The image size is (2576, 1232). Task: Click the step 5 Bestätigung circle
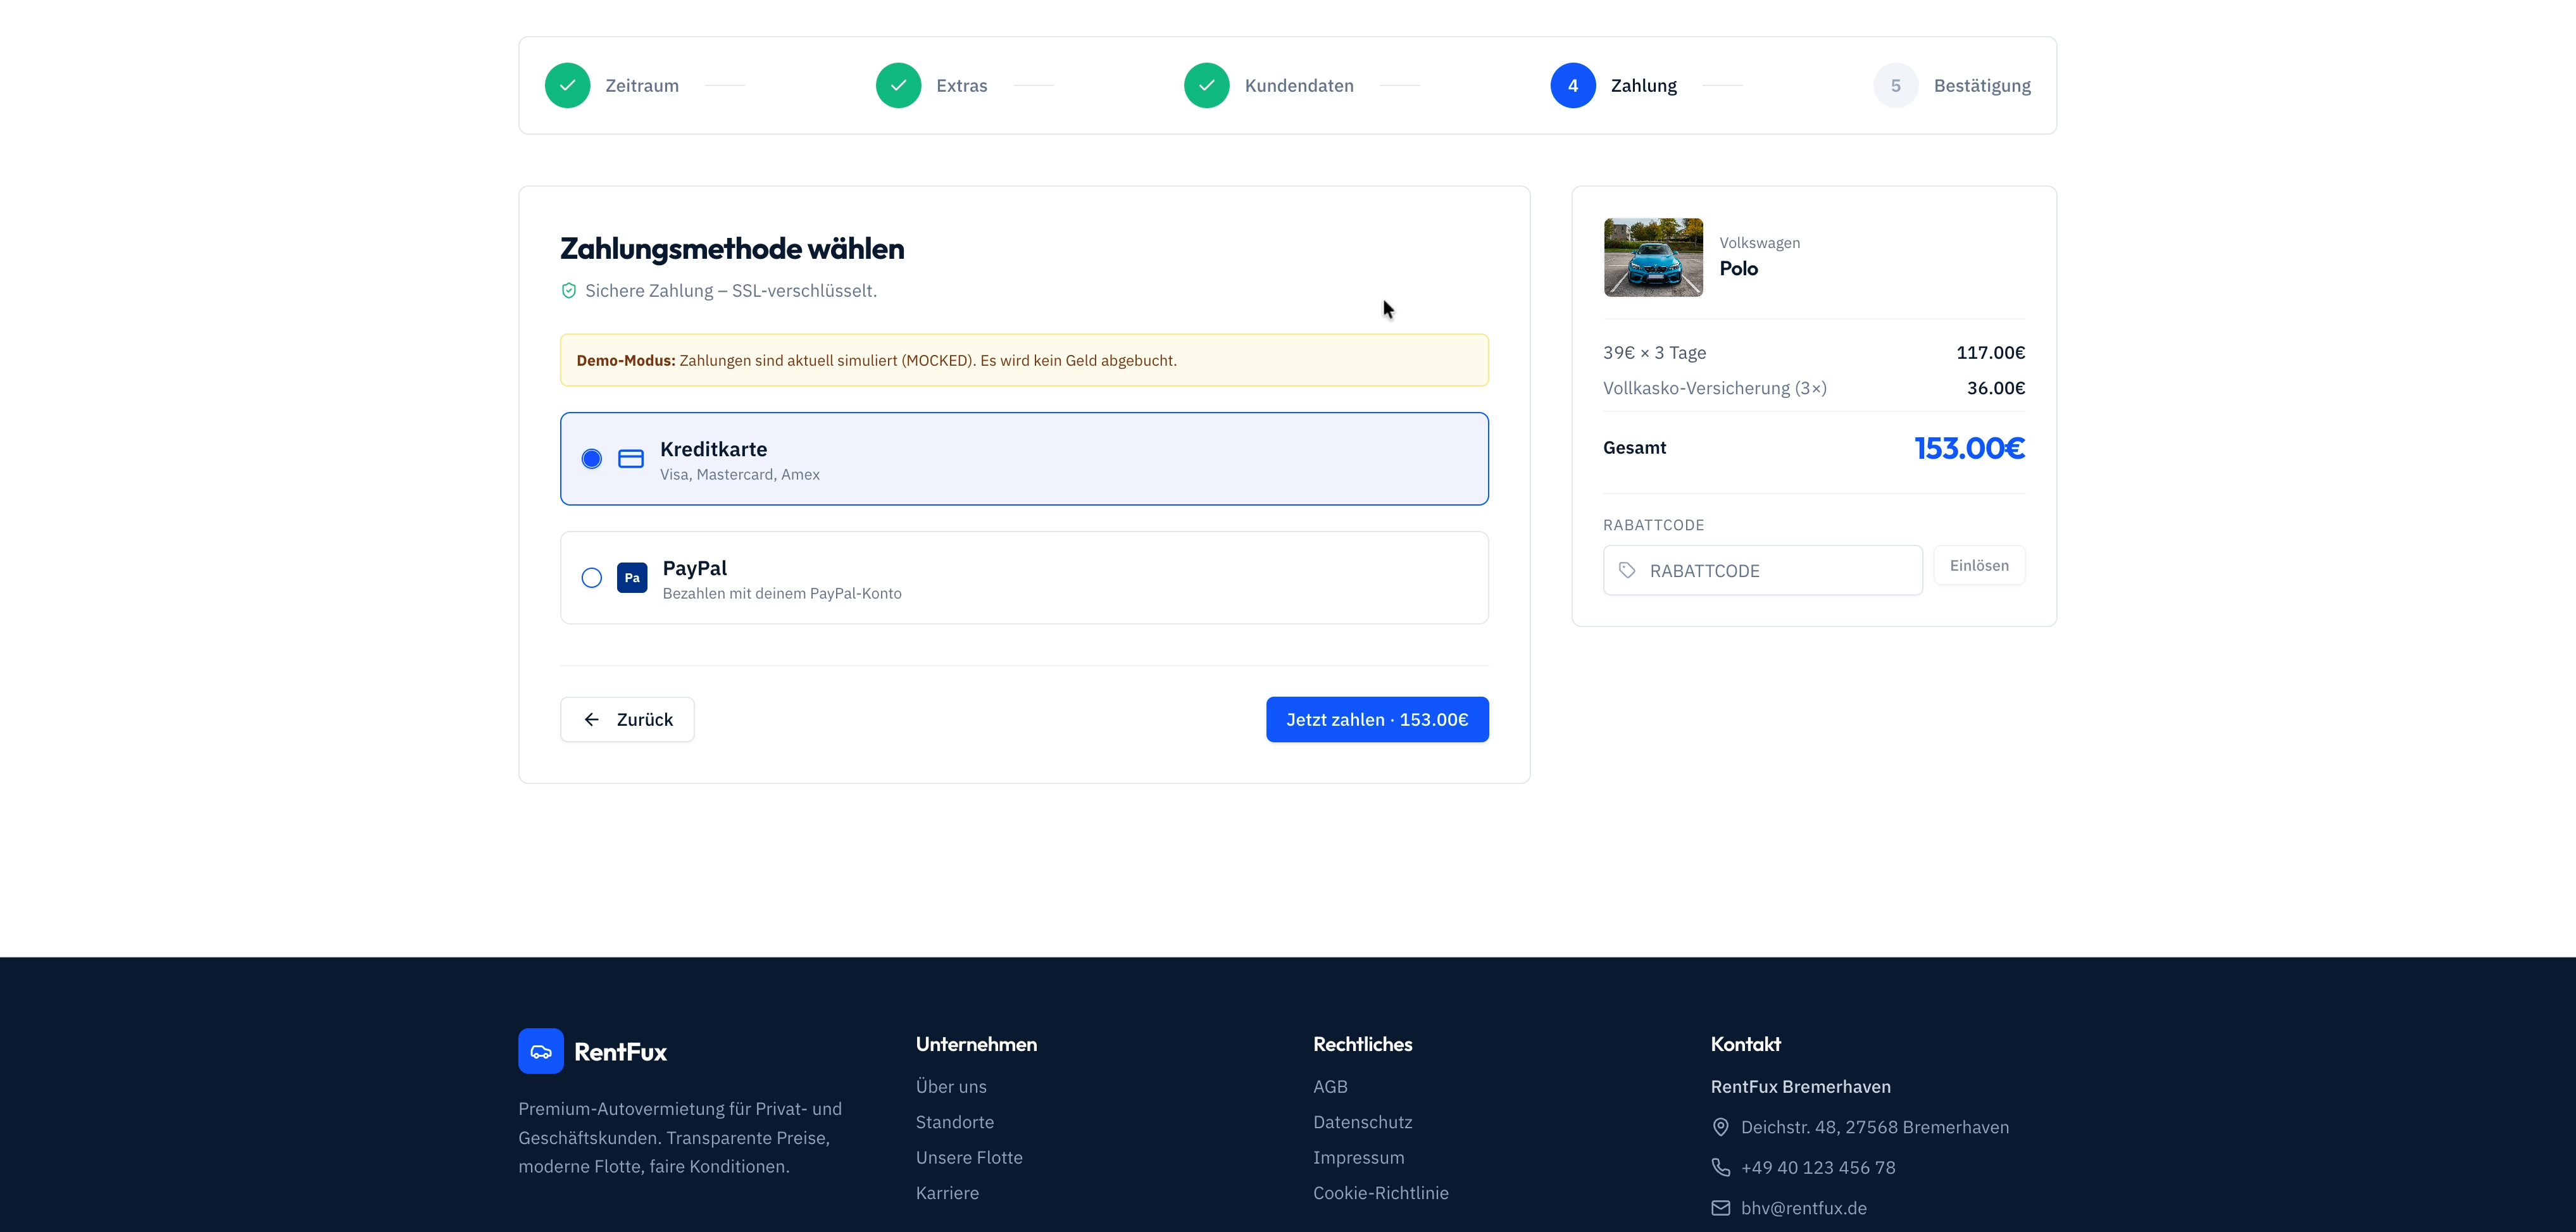coord(1895,86)
